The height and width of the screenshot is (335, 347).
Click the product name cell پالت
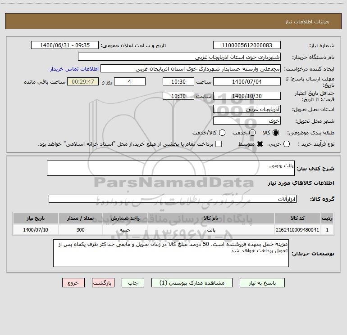click(211, 230)
